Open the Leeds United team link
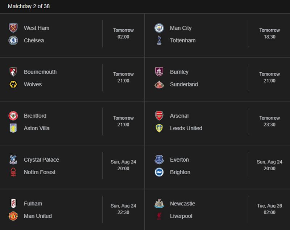 pyautogui.click(x=186, y=128)
